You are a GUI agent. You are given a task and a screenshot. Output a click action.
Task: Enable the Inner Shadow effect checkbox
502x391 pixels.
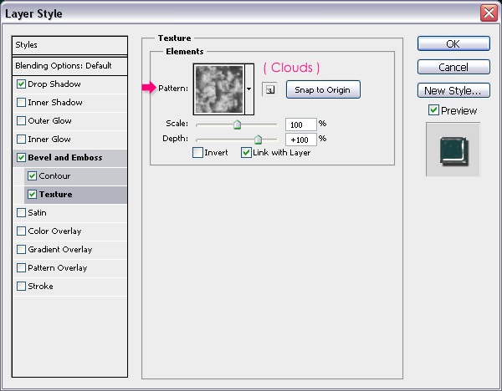click(21, 103)
